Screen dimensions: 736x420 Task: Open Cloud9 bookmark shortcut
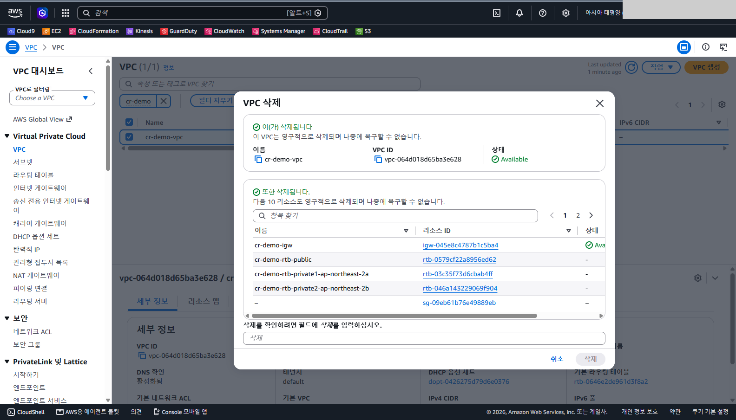[x=21, y=31]
